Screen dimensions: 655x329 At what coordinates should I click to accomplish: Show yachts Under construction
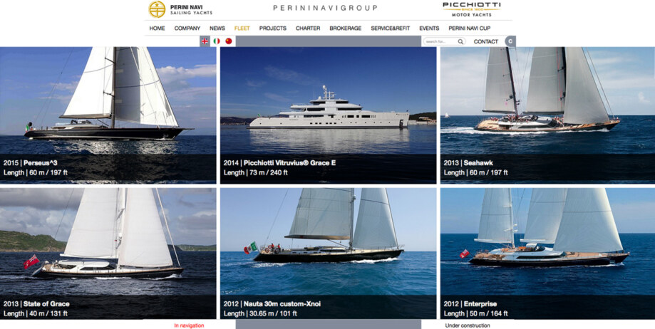(468, 325)
